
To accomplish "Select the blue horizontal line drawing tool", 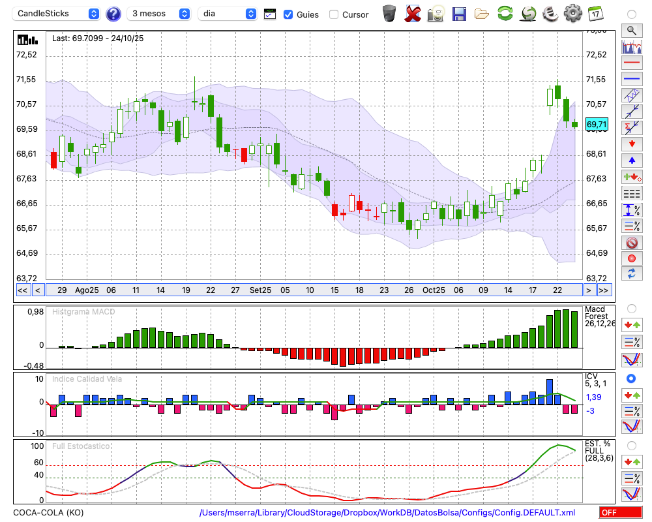I will (x=631, y=79).
